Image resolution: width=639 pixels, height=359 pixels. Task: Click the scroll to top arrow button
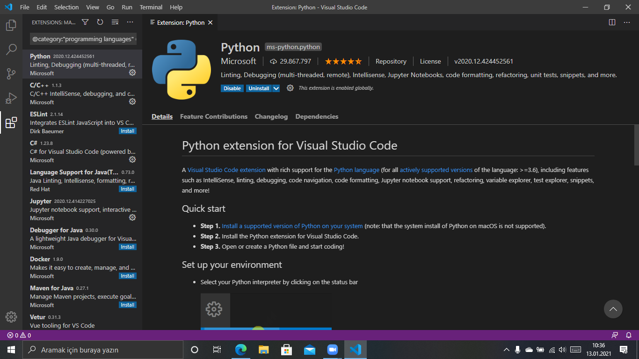[x=613, y=309]
